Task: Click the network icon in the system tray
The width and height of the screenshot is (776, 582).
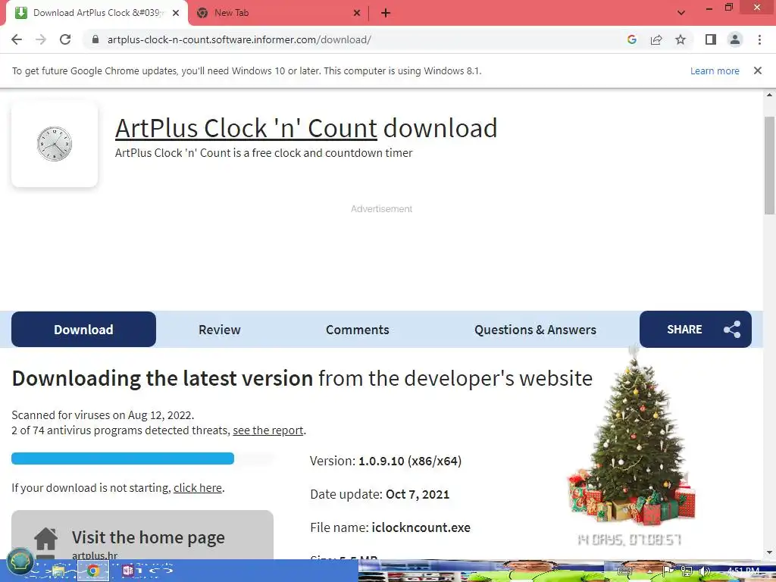Action: point(687,571)
